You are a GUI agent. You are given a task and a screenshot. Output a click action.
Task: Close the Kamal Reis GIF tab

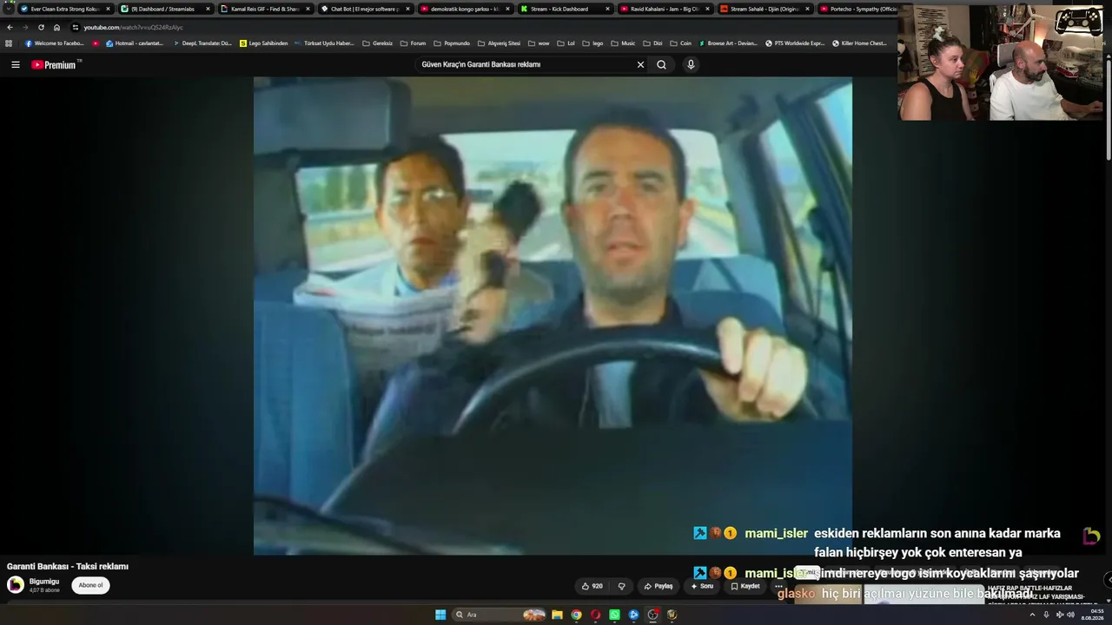308,9
